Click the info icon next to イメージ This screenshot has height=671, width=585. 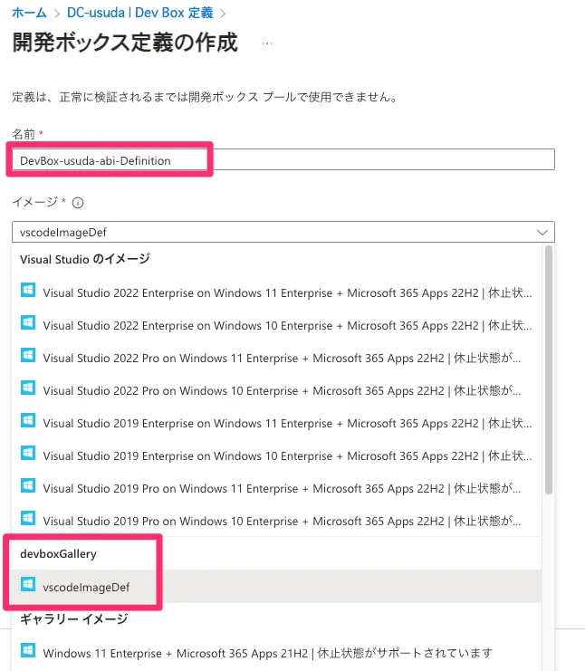pyautogui.click(x=78, y=203)
